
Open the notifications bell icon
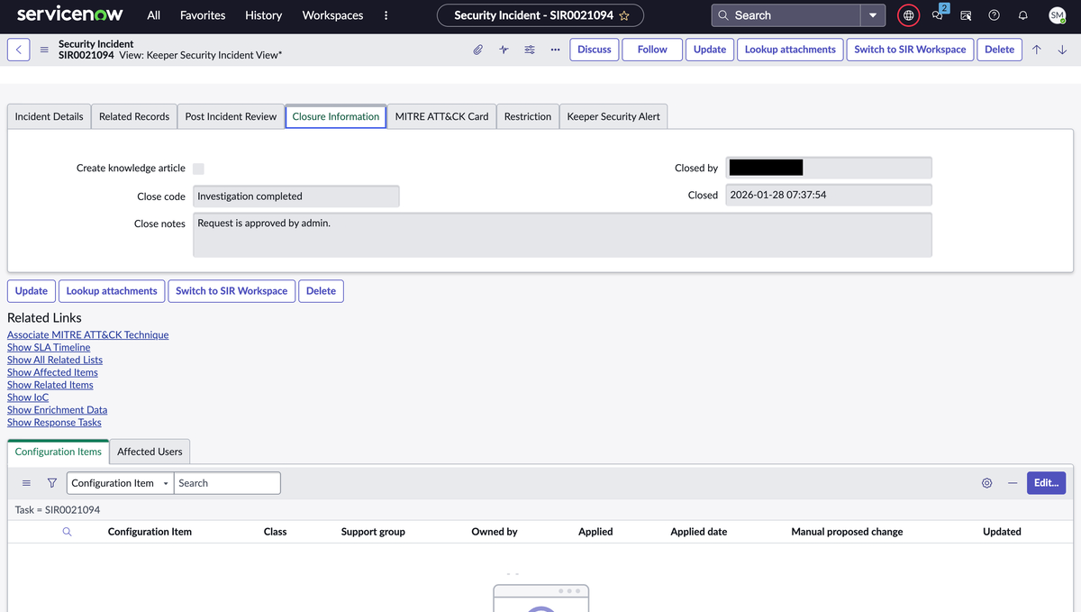tap(1022, 15)
